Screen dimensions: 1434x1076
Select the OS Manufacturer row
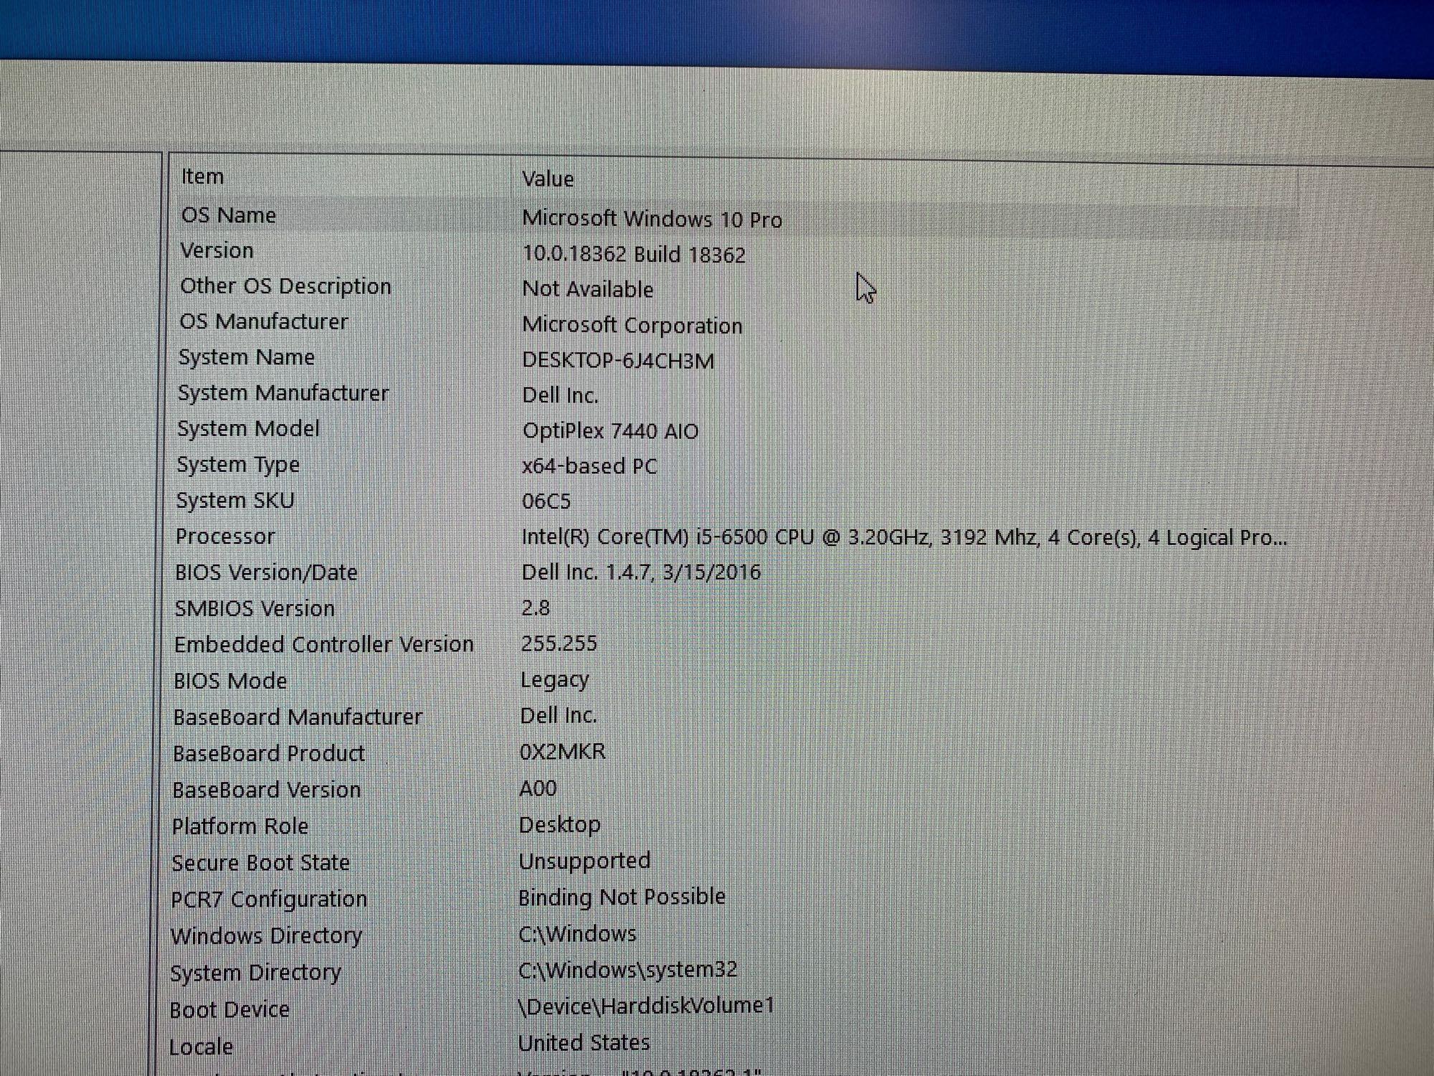point(264,321)
